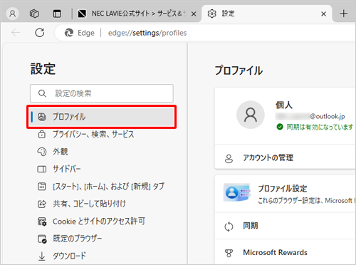Open the tab actions menu icon
Screen dimensions: 356x265
coord(57,14)
